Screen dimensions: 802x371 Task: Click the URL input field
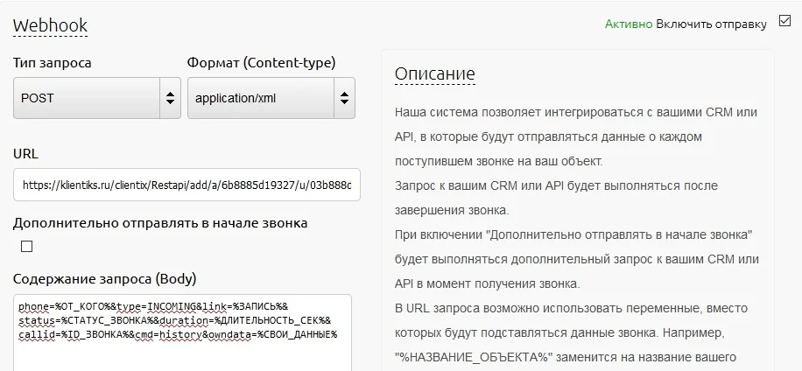[186, 185]
